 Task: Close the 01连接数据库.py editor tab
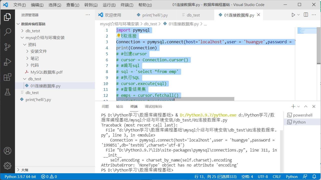coord(259,15)
